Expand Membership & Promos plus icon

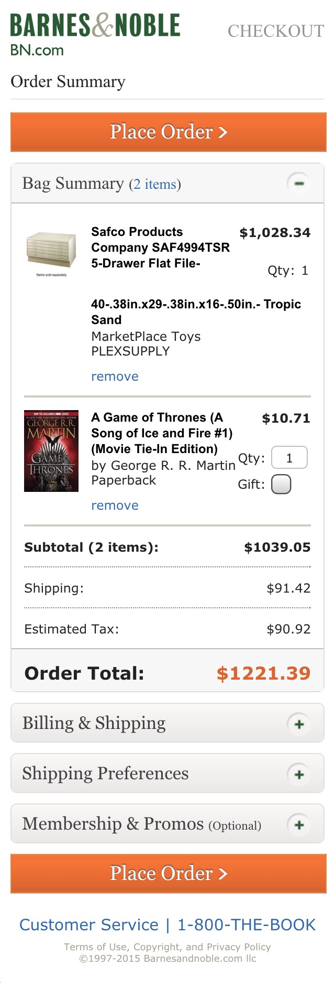click(299, 825)
